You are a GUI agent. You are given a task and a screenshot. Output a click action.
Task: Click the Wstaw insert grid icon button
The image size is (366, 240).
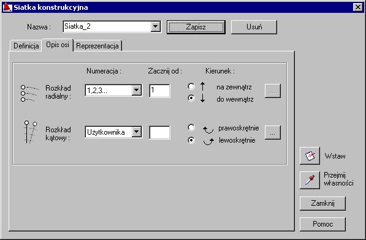tap(310, 156)
